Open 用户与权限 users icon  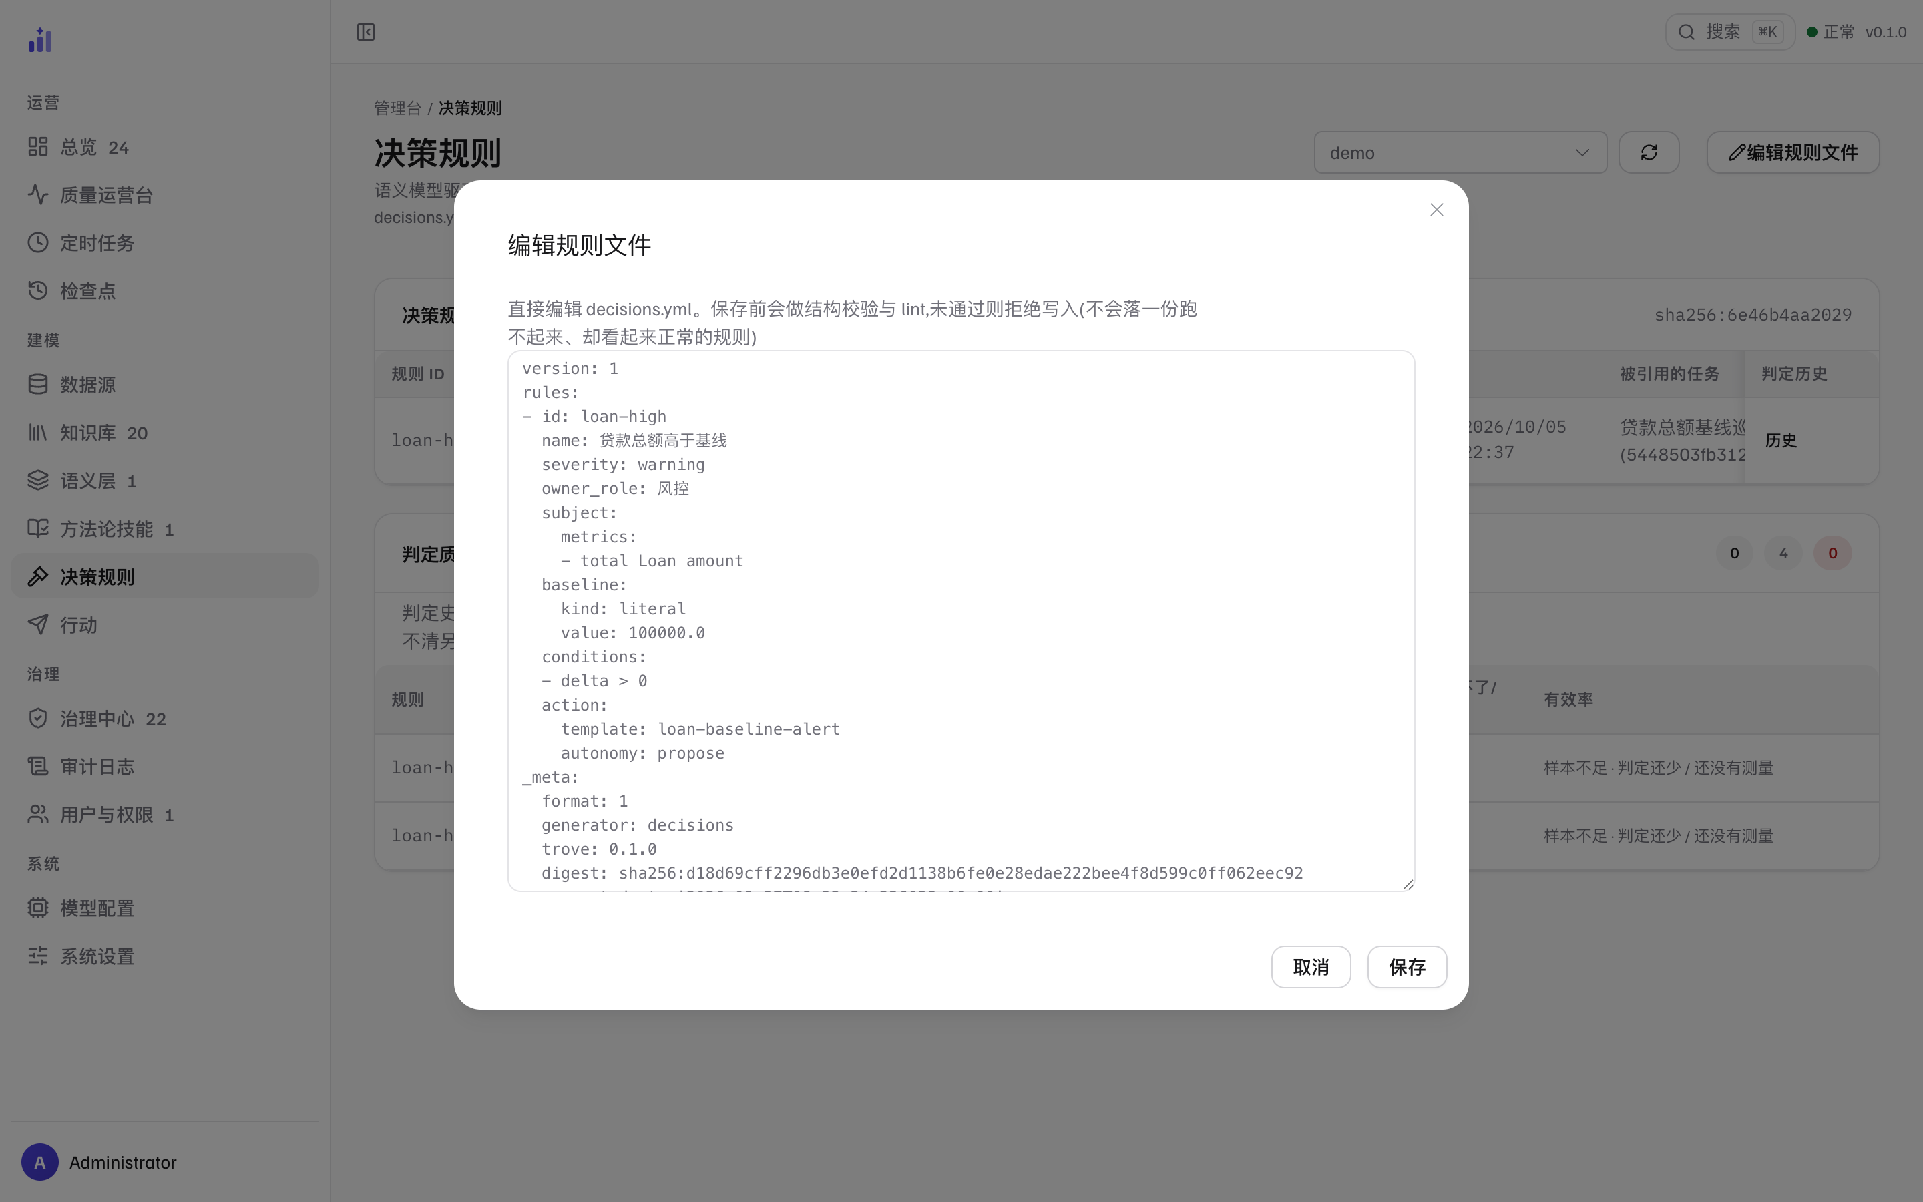pos(38,815)
